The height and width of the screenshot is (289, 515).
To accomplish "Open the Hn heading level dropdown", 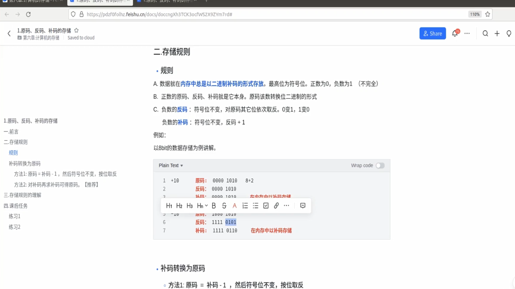I will (202, 205).
